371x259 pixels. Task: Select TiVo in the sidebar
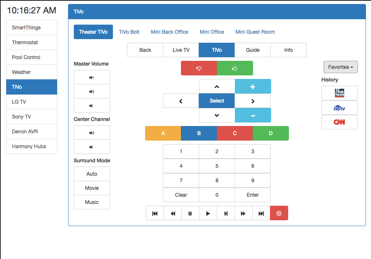click(32, 87)
